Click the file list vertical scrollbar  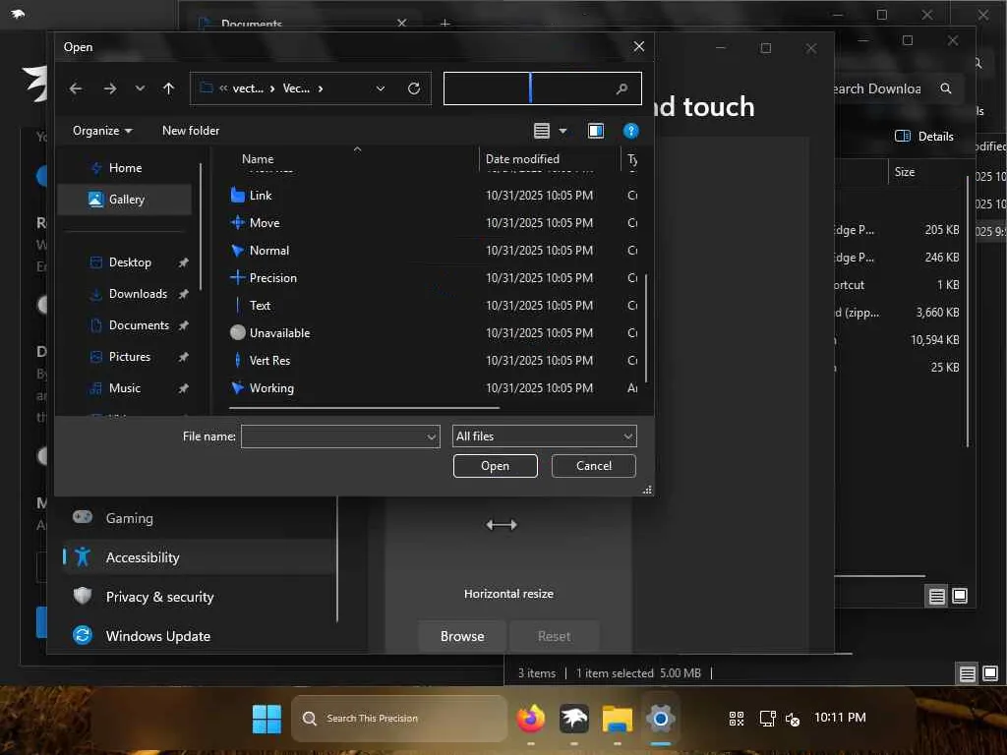pyautogui.click(x=646, y=327)
